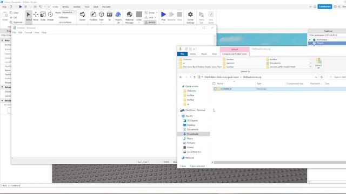The image size is (346, 194).
Task: Check the select-all checkbox beside Name column
Action: click(214, 84)
